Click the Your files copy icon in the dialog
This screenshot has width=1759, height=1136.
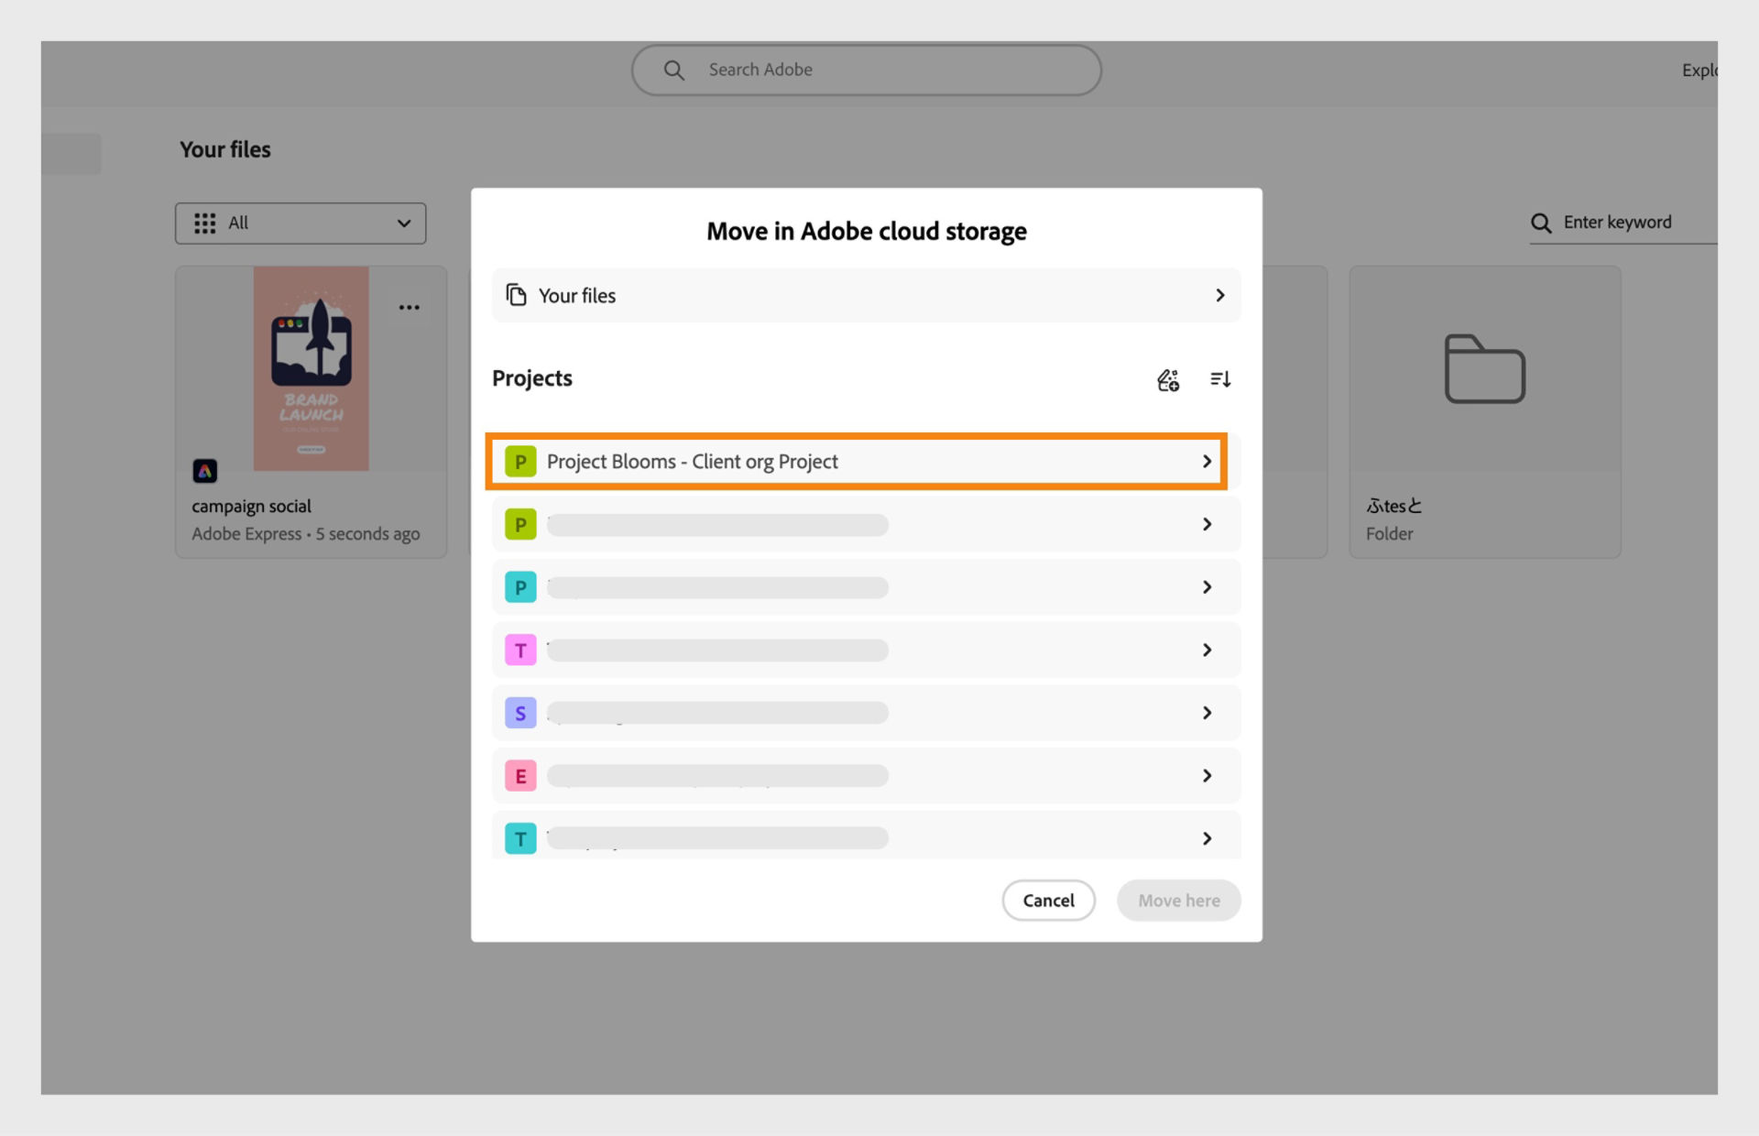(516, 295)
